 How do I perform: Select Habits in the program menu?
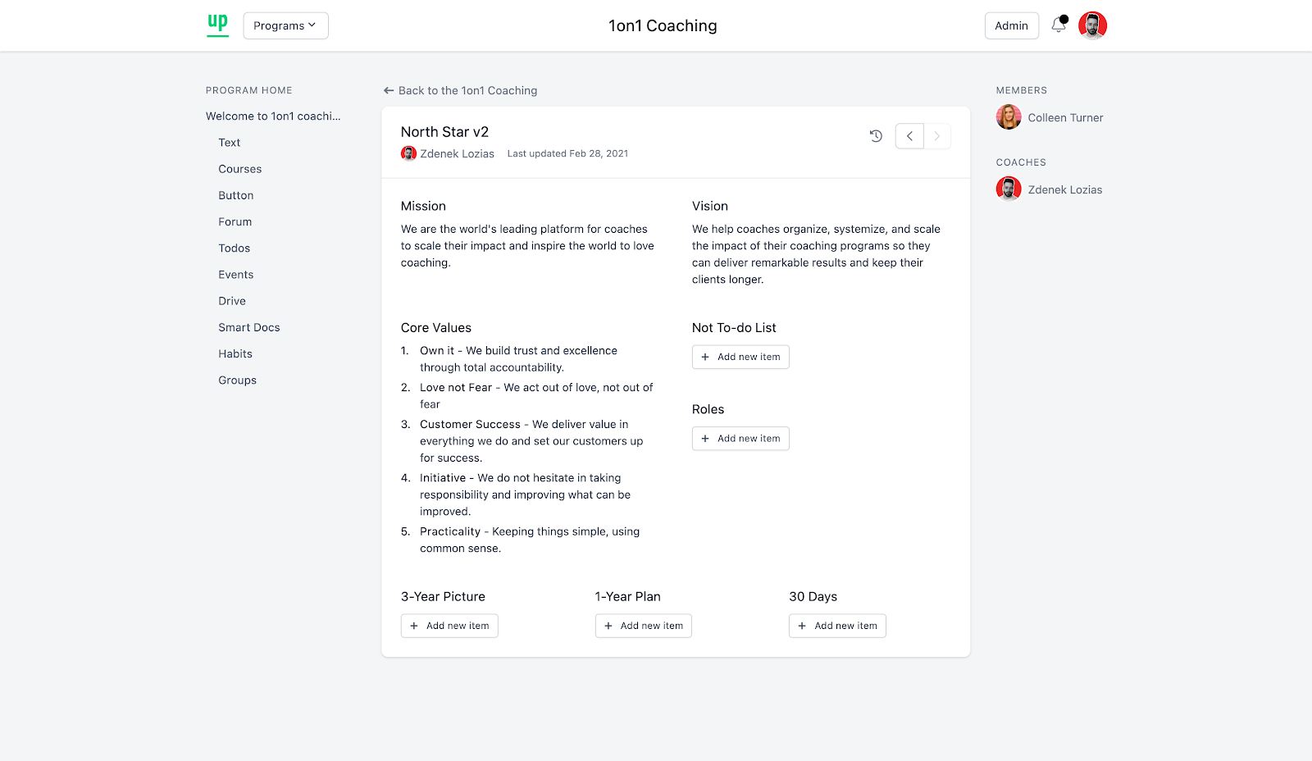(x=235, y=353)
